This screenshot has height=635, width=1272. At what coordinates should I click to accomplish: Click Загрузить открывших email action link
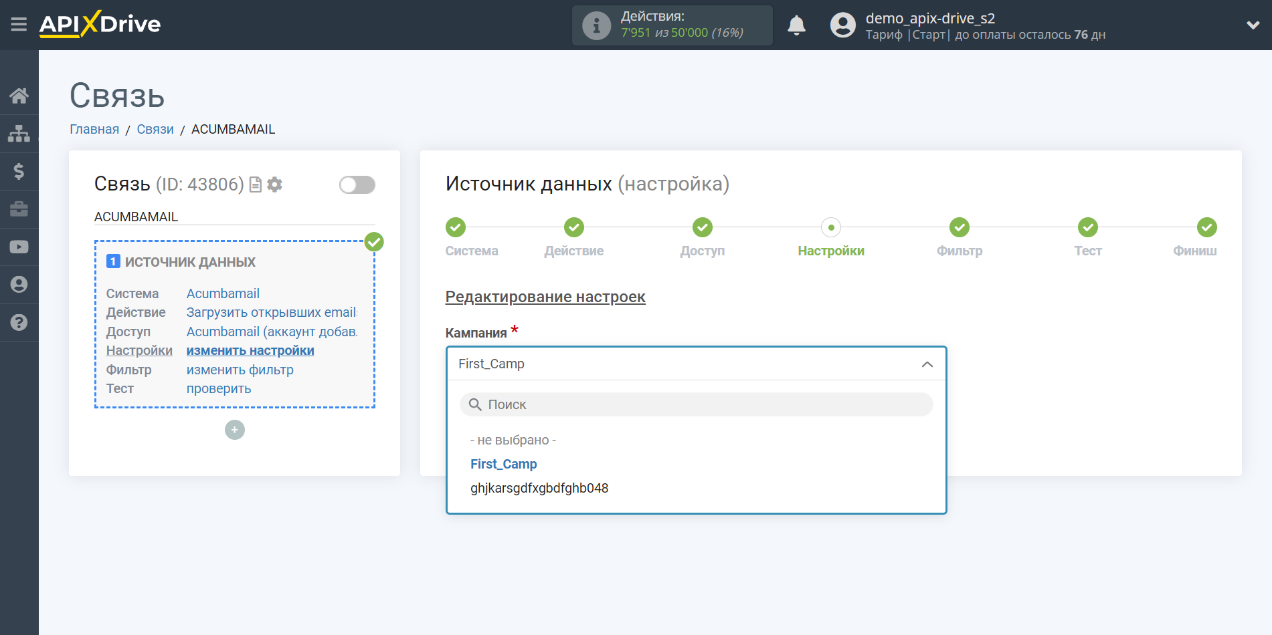point(272,312)
